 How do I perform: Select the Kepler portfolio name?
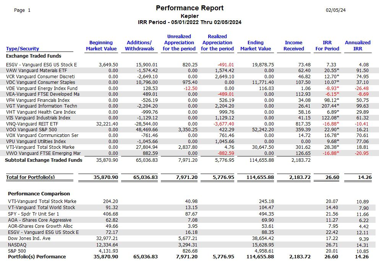pyautogui.click(x=189, y=16)
